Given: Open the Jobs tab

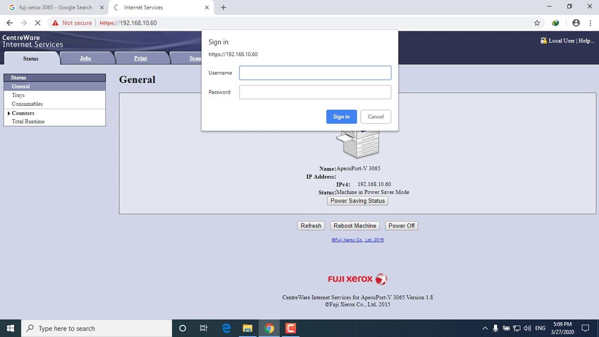Looking at the screenshot, I should 86,59.
